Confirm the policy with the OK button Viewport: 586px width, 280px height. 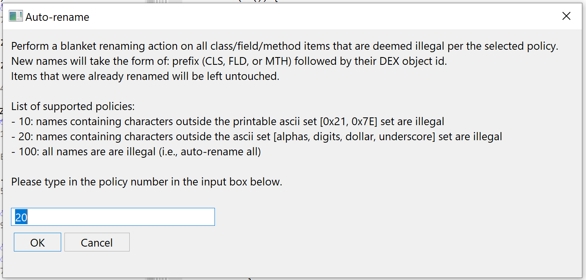38,243
